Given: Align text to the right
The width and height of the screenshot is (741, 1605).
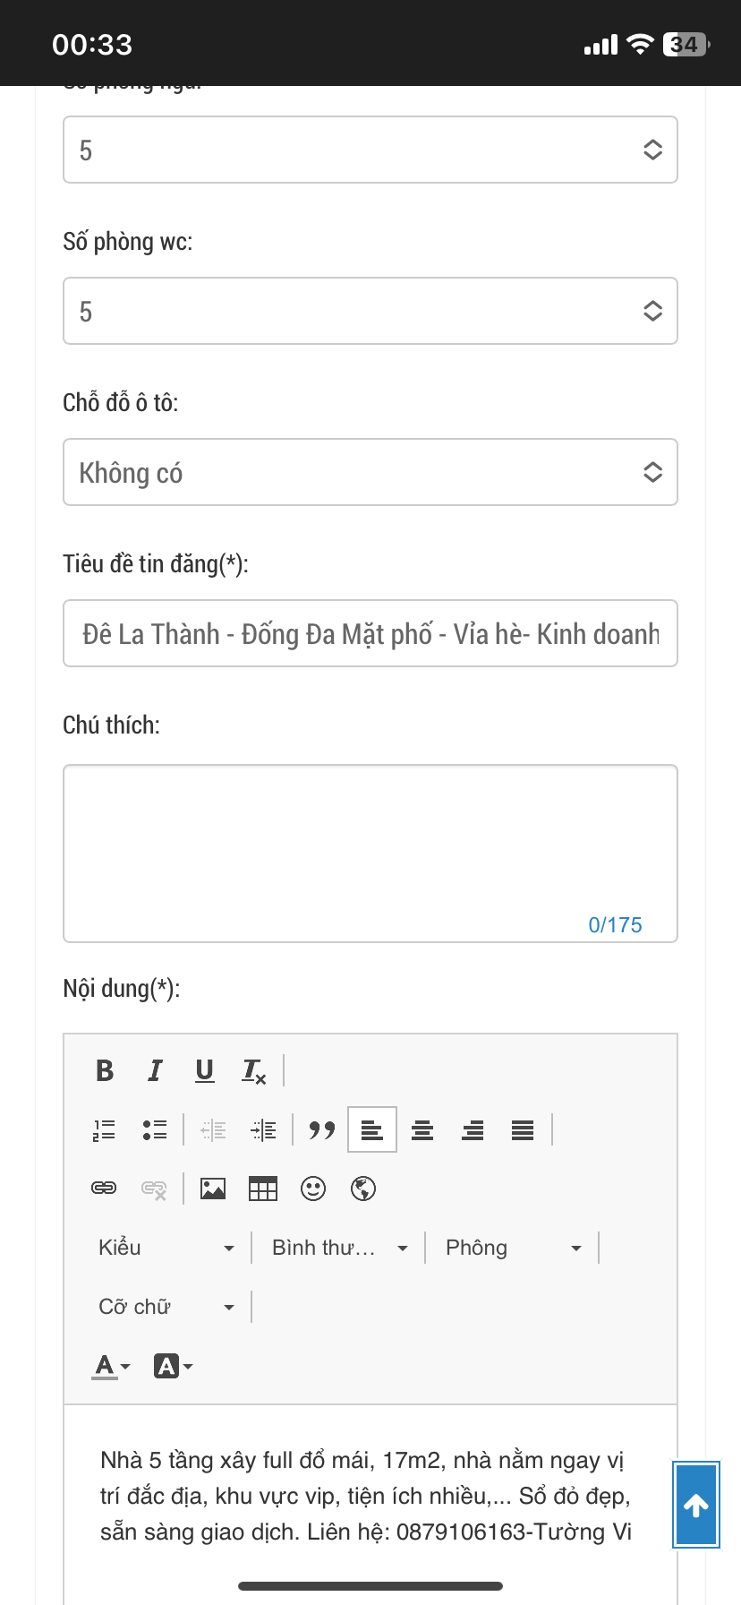Looking at the screenshot, I should point(473,1129).
